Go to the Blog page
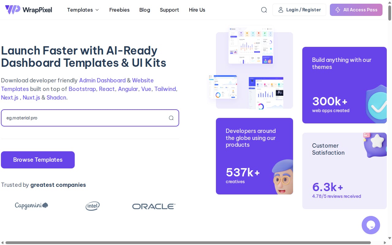 click(x=145, y=10)
